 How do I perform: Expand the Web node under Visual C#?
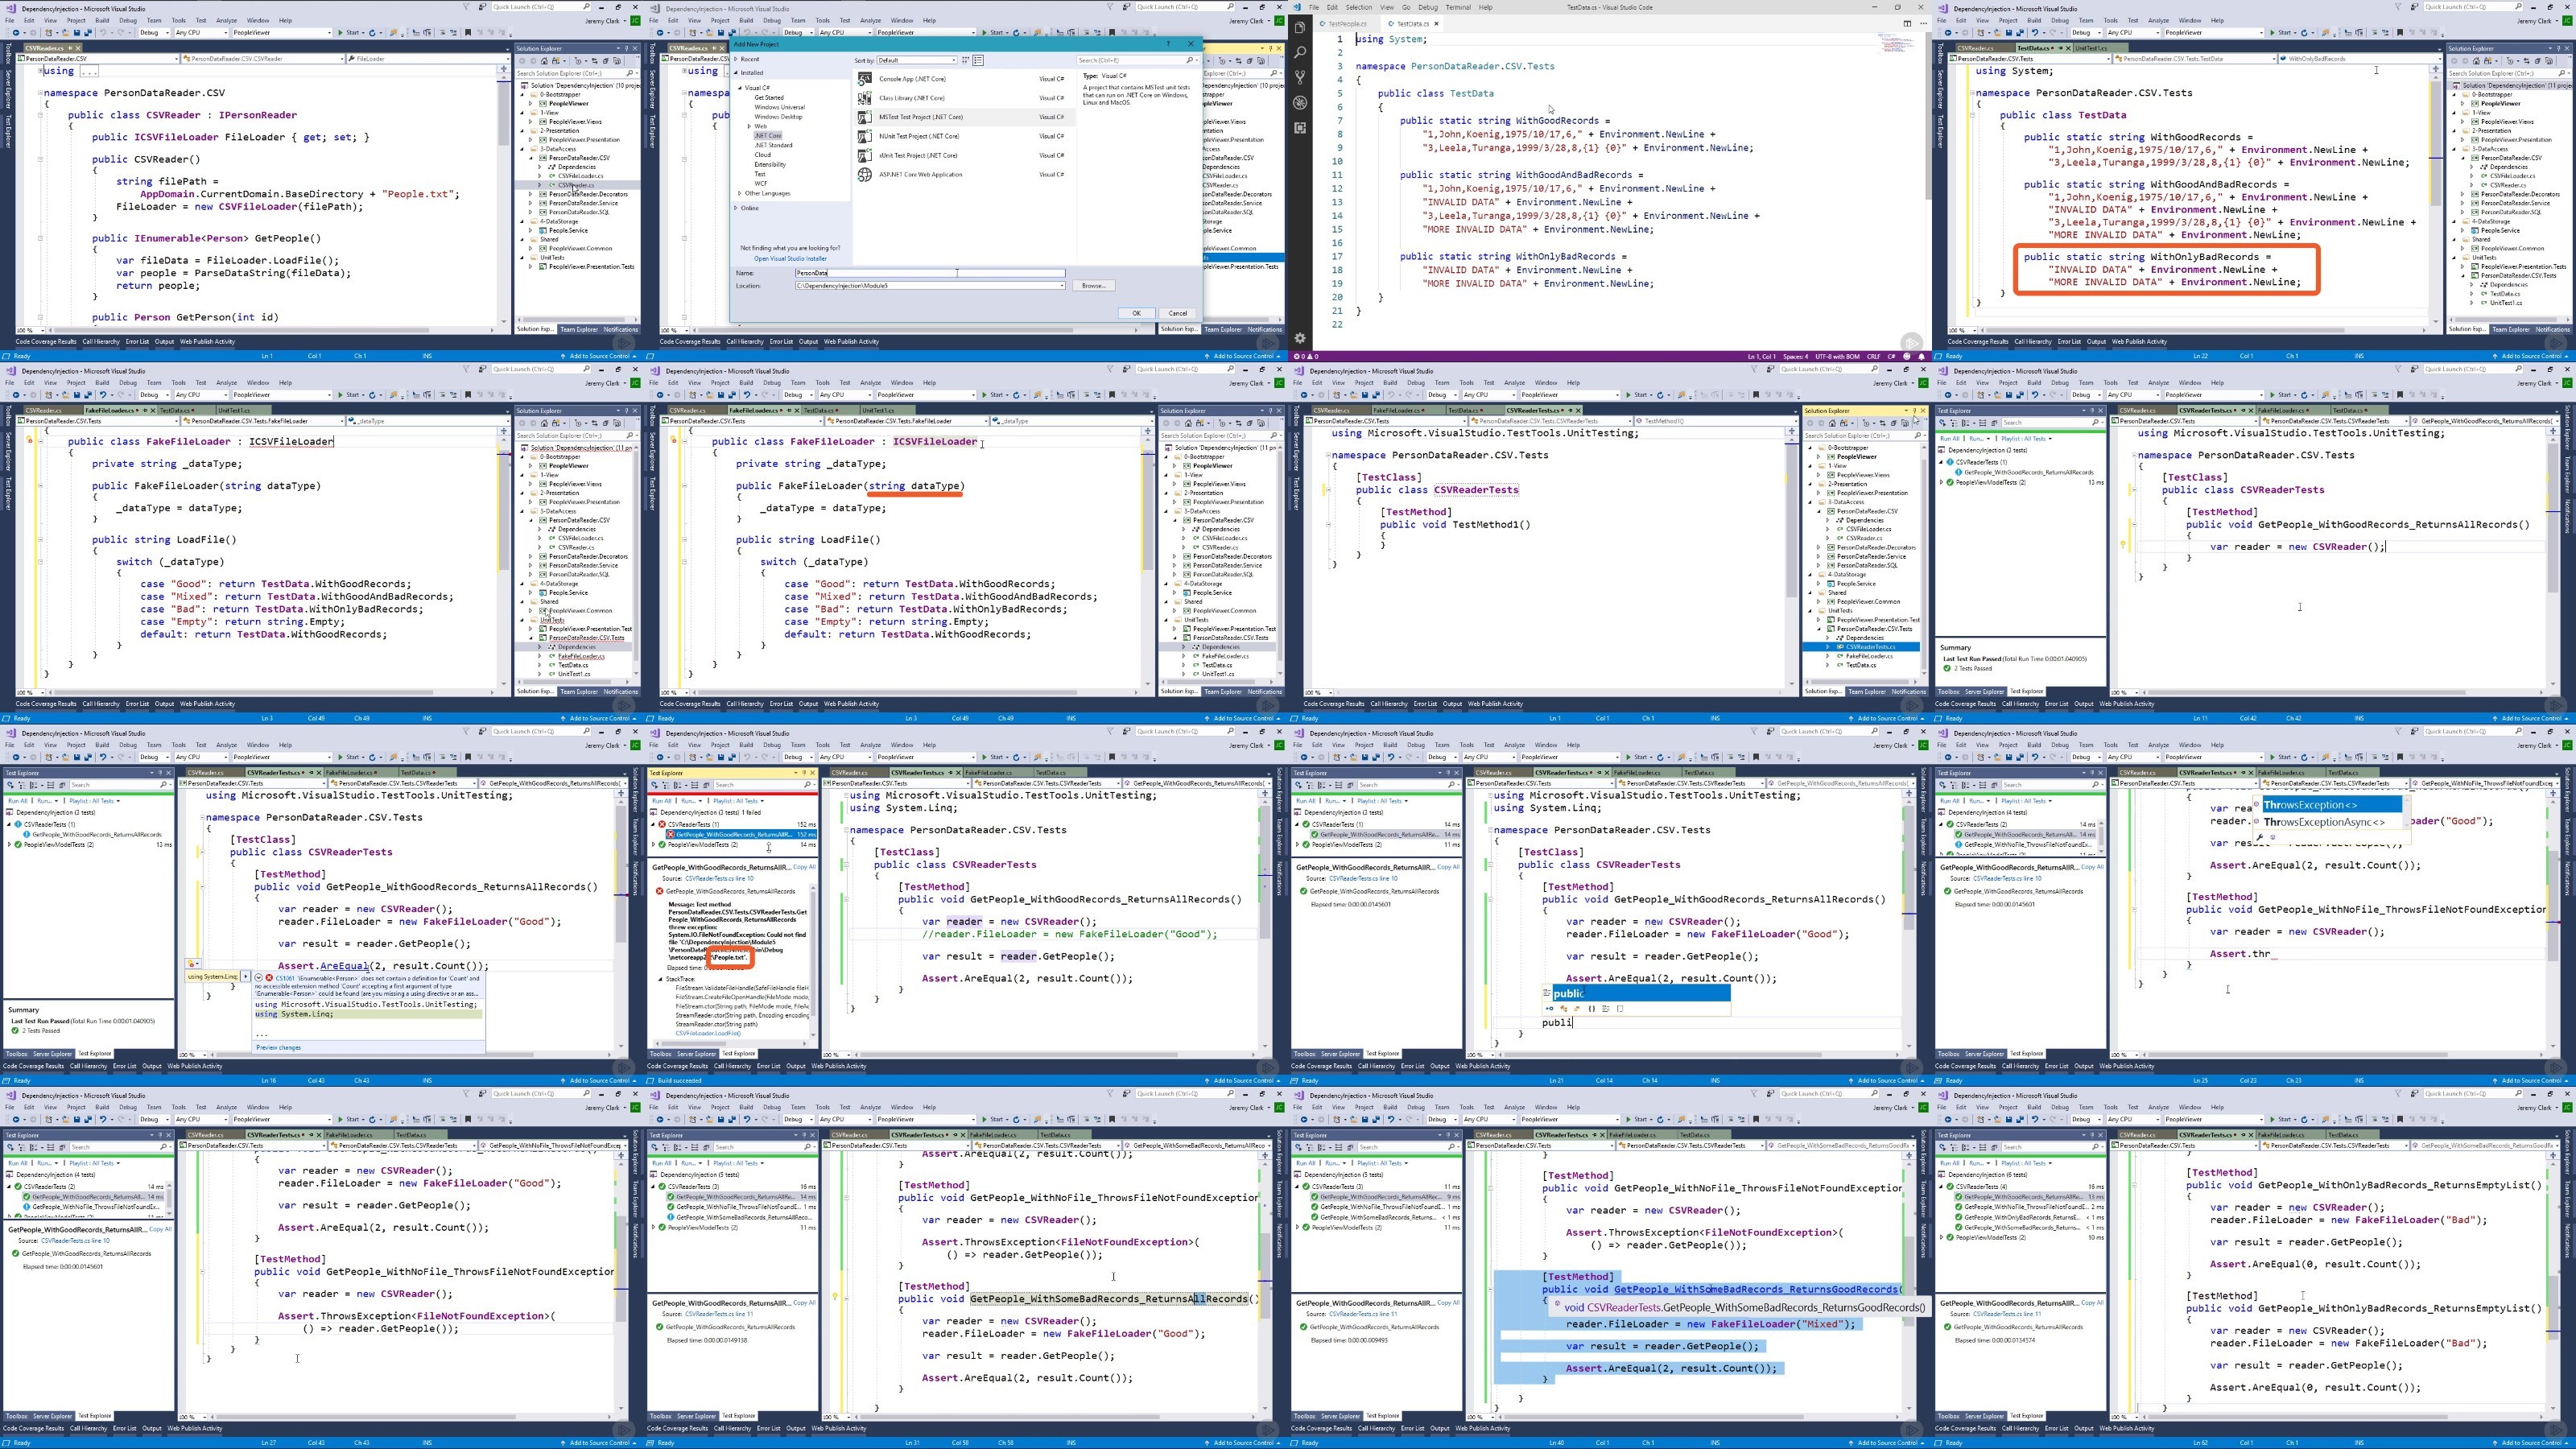pos(749,126)
